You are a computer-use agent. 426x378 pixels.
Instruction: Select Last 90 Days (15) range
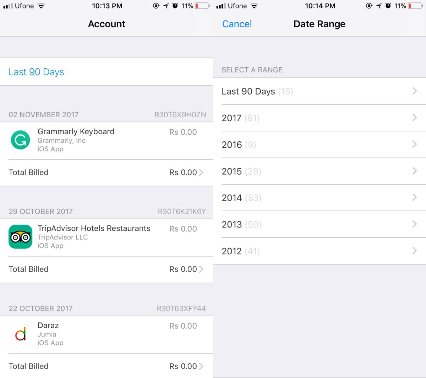pos(319,91)
